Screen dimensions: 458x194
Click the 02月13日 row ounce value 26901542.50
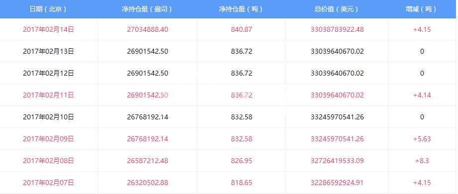147,51
